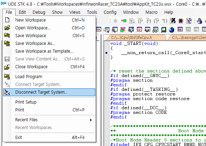
Task: Click the Break program running-man icon
Action: [173, 21]
